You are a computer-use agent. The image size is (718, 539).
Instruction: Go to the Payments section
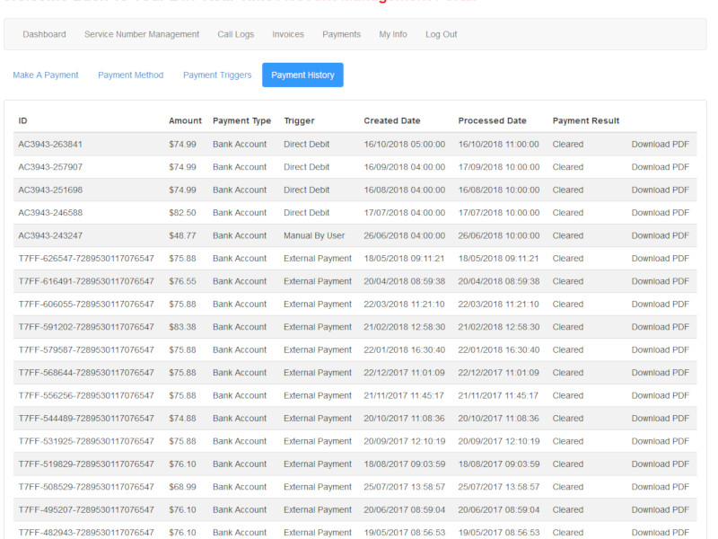(341, 34)
